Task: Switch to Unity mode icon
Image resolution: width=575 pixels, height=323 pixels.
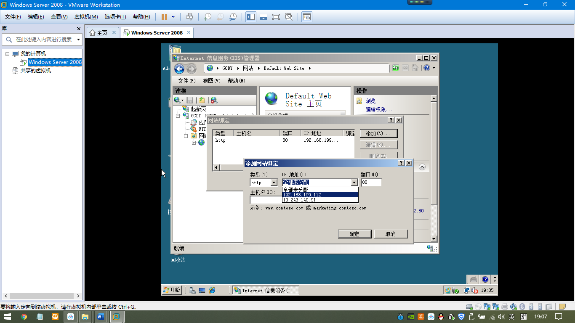Action: click(x=289, y=17)
